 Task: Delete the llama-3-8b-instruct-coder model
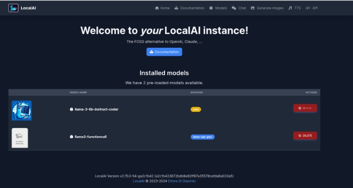point(305,108)
